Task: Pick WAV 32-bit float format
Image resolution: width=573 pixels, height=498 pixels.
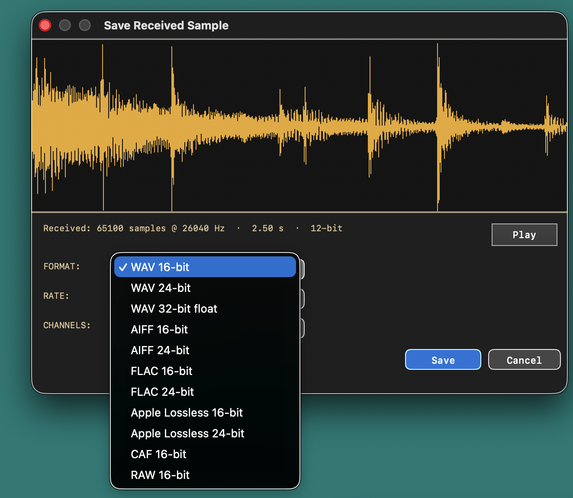Action: point(205,308)
